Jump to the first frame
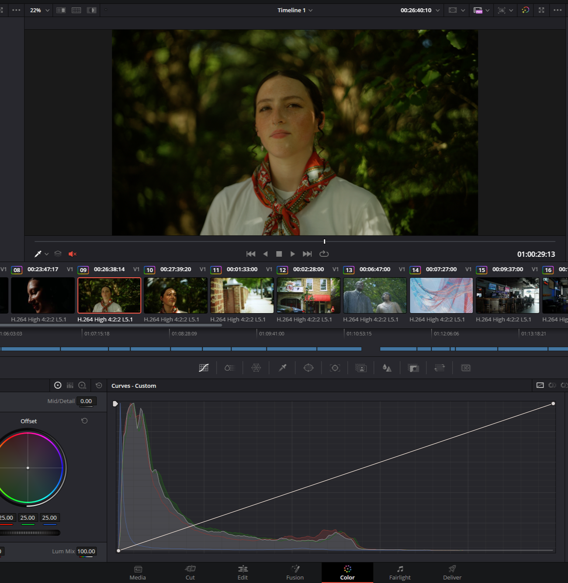This screenshot has width=568, height=583. tap(251, 254)
